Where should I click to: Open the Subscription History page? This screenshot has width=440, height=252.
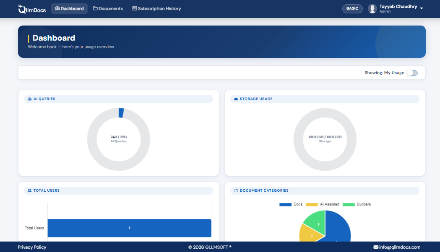click(156, 8)
